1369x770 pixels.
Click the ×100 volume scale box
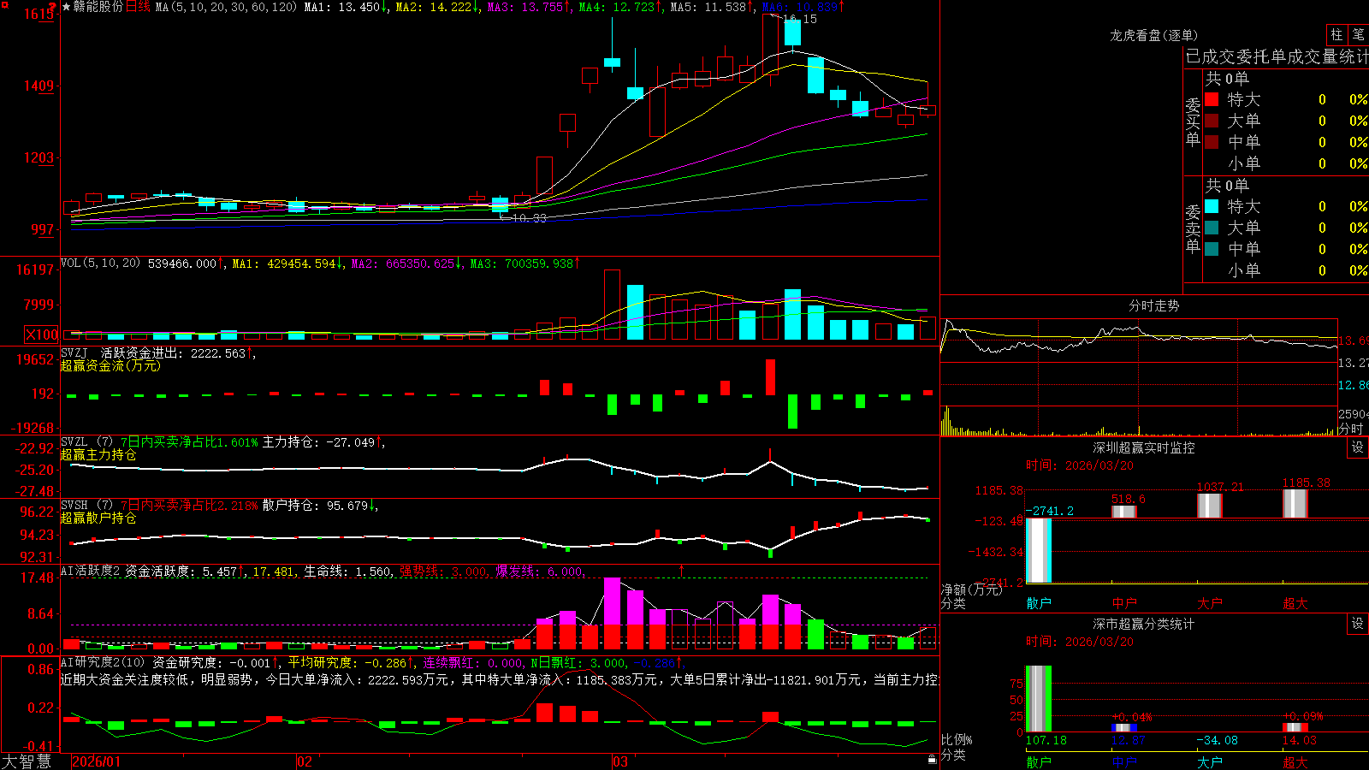click(x=41, y=335)
